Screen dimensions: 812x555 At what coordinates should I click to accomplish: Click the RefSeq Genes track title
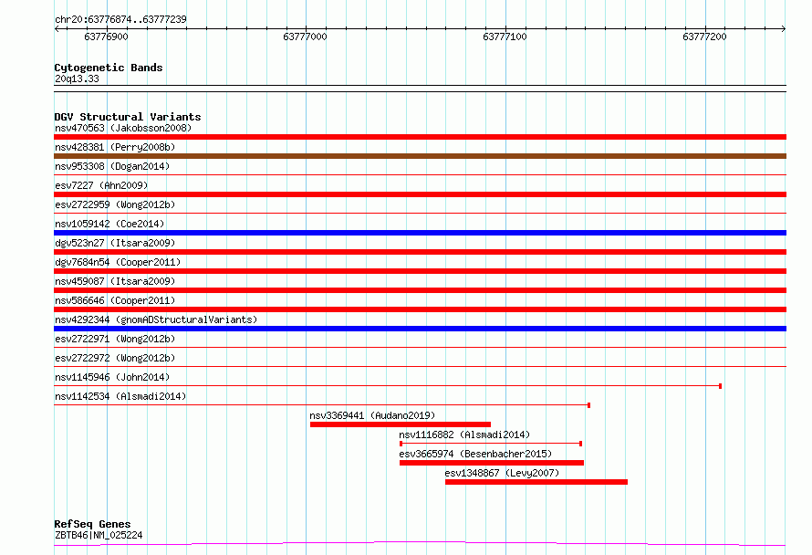pos(92,524)
